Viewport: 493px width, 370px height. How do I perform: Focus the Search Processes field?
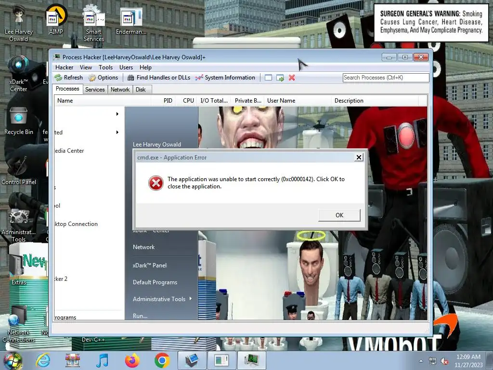coord(386,78)
